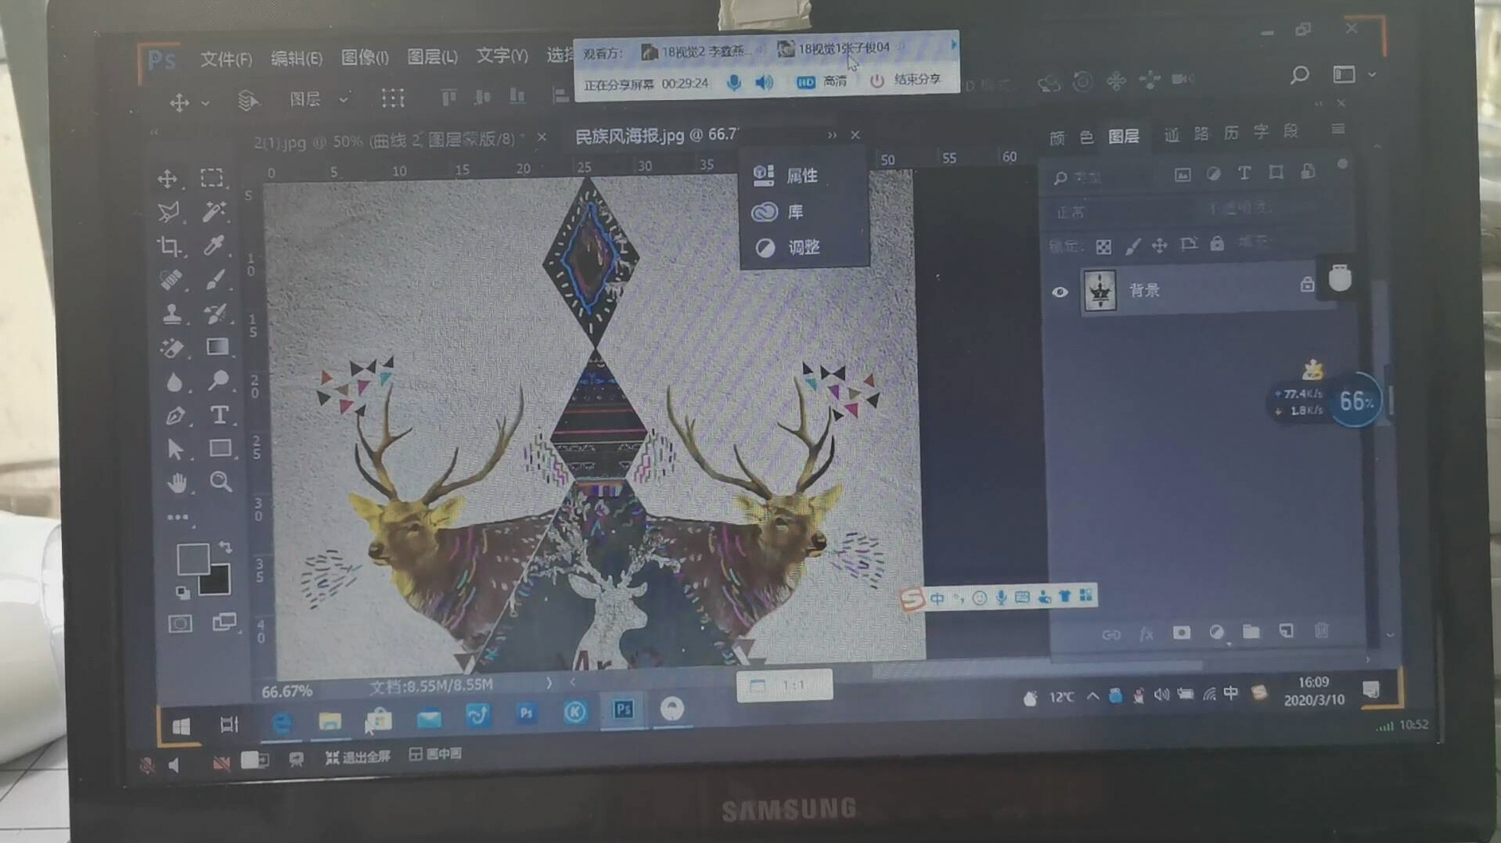Filter layers by adjustment layer type

(1213, 174)
